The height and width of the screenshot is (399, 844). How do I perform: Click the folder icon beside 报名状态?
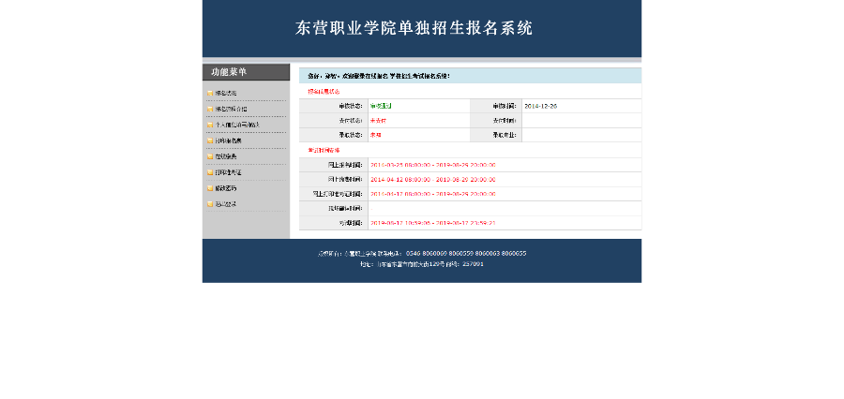click(210, 93)
